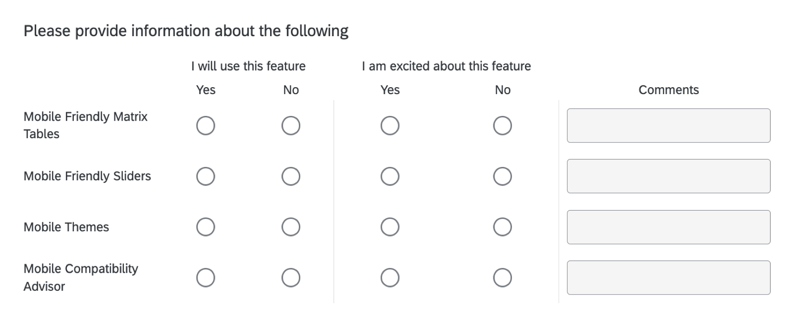This screenshot has width=789, height=319.
Task: Select No for using Mobile Friendly Sliders
Action: (x=291, y=176)
